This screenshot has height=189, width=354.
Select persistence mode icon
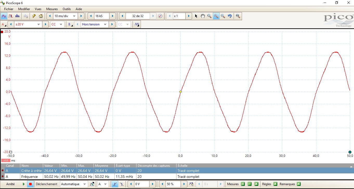(11, 16)
